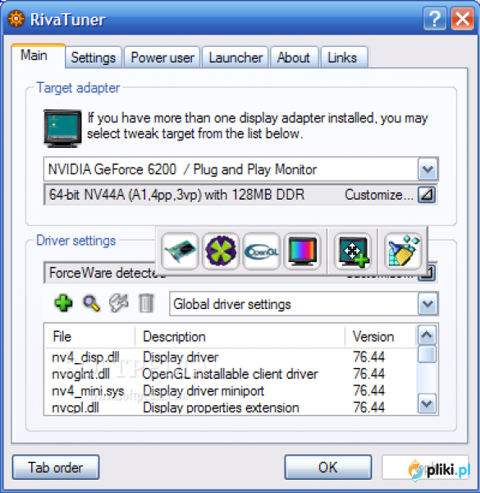The height and width of the screenshot is (493, 480).
Task: Open the Customize arrow for NV44A adapter
Action: (x=427, y=195)
